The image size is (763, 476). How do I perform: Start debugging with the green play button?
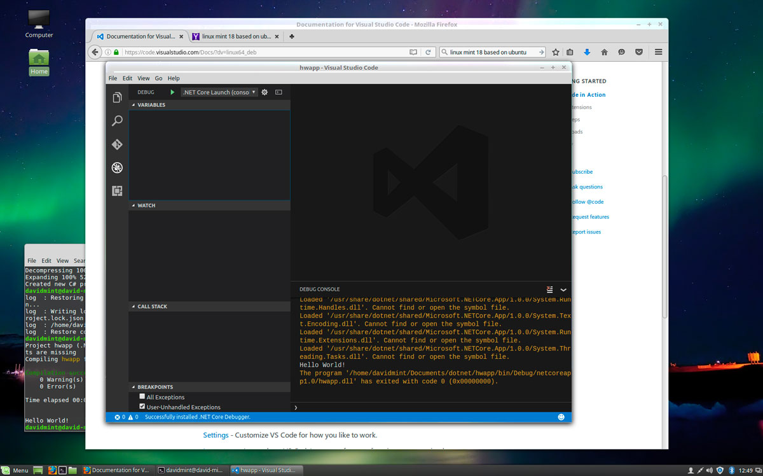pyautogui.click(x=172, y=92)
